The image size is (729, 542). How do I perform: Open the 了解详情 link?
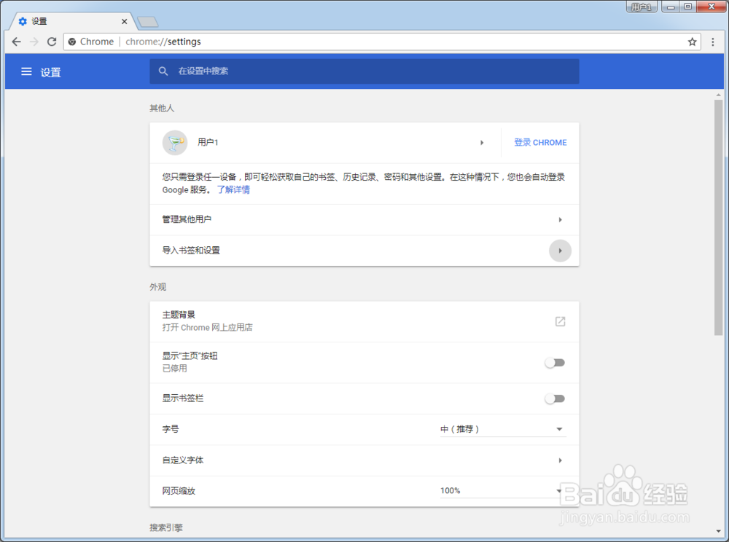[x=233, y=189]
